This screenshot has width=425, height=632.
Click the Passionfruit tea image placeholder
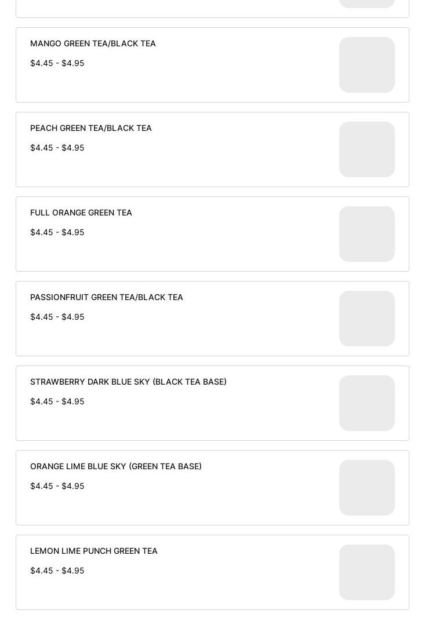[x=366, y=319]
